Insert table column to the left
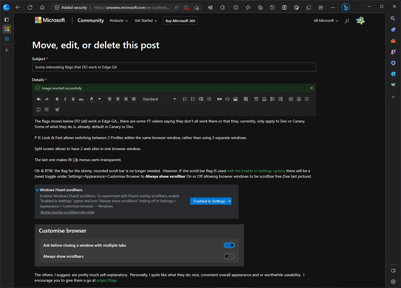The image size is (401, 288). pyautogui.click(x=272, y=99)
